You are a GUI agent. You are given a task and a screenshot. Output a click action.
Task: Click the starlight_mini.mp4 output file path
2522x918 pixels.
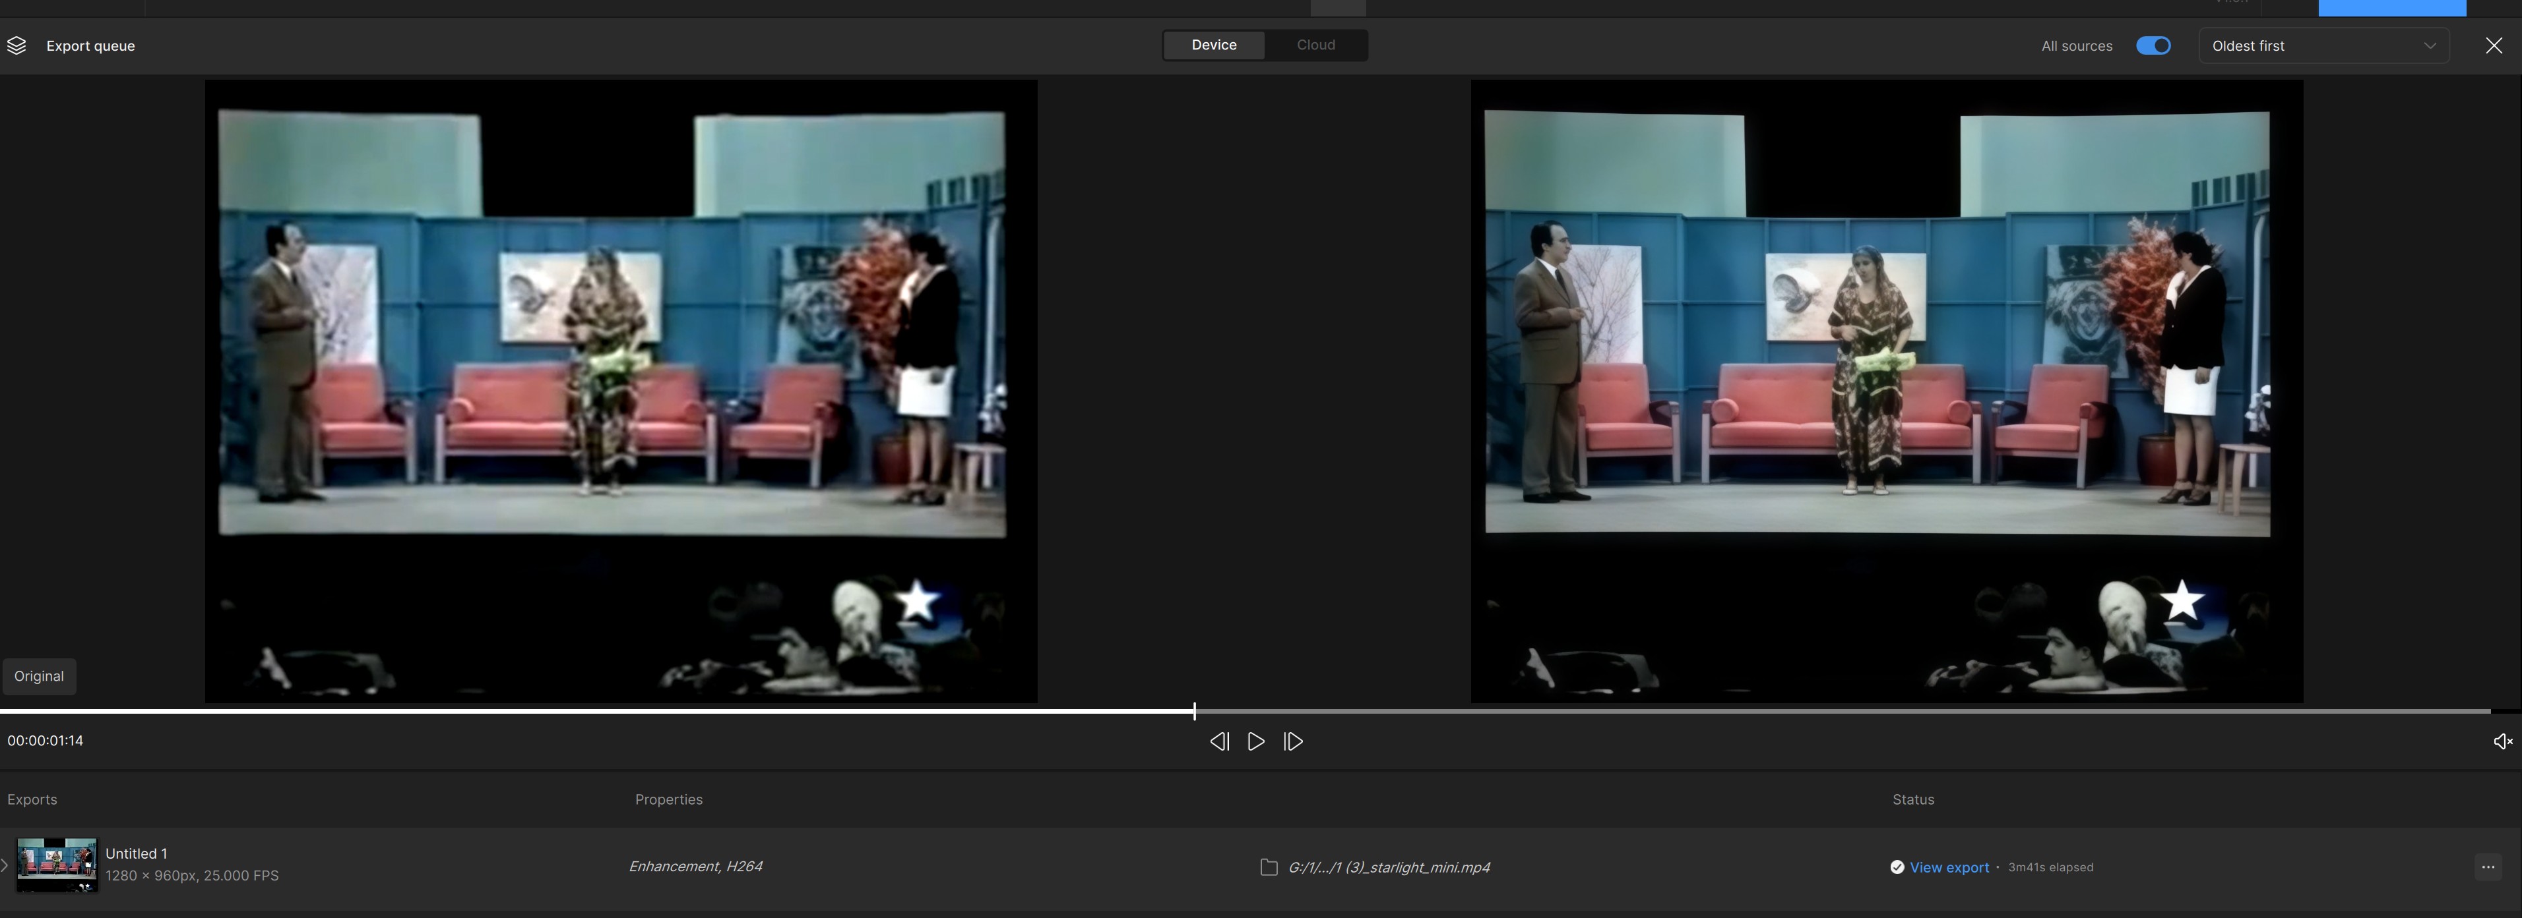point(1388,867)
